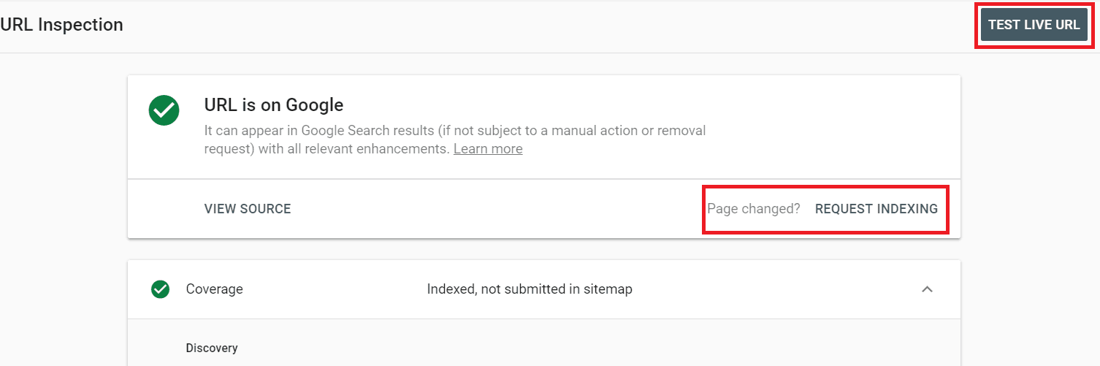
Task: Click the VIEW SOURCE button
Action: 248,209
